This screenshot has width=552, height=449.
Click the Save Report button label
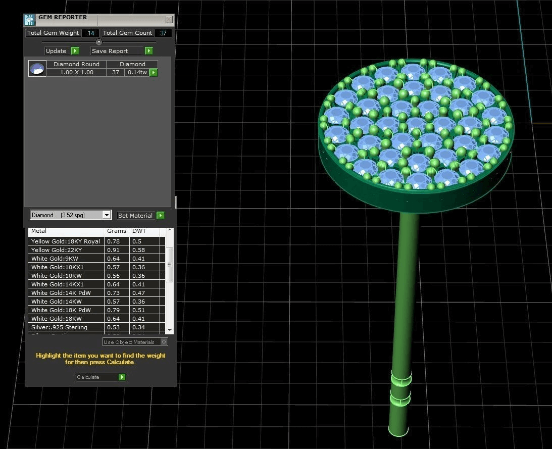pos(110,51)
